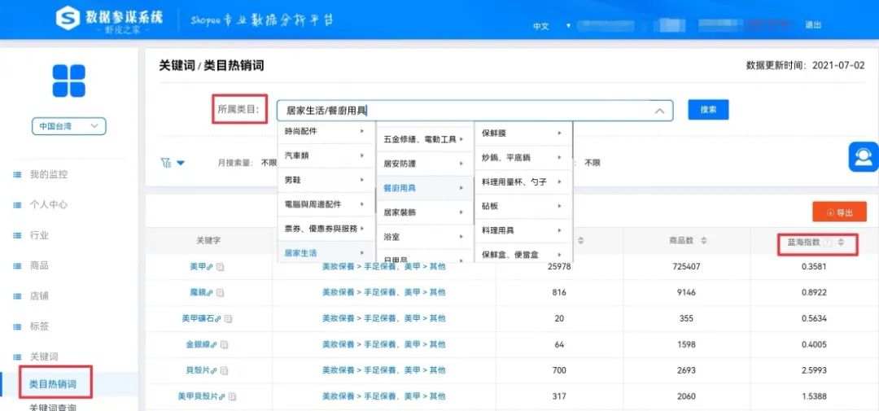Screen dimensions: 879x411
Task: Open 行业 in the sidebar
Action: point(39,235)
